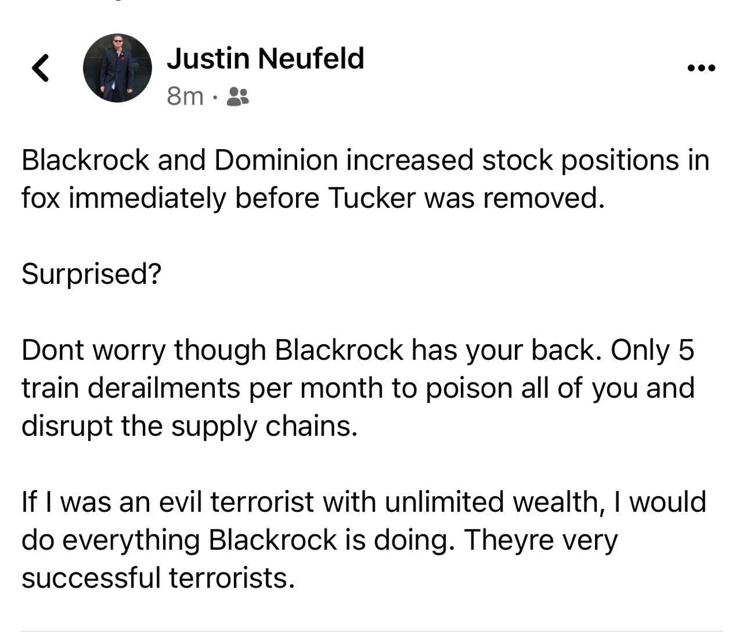Open Justin Neufeld's profile picture
743x639 pixels.
click(x=117, y=68)
